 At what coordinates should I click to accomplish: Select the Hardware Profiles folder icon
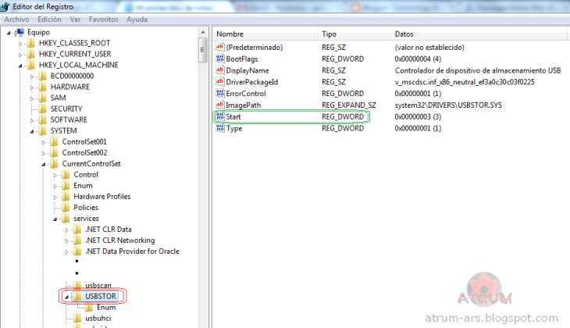tap(66, 196)
